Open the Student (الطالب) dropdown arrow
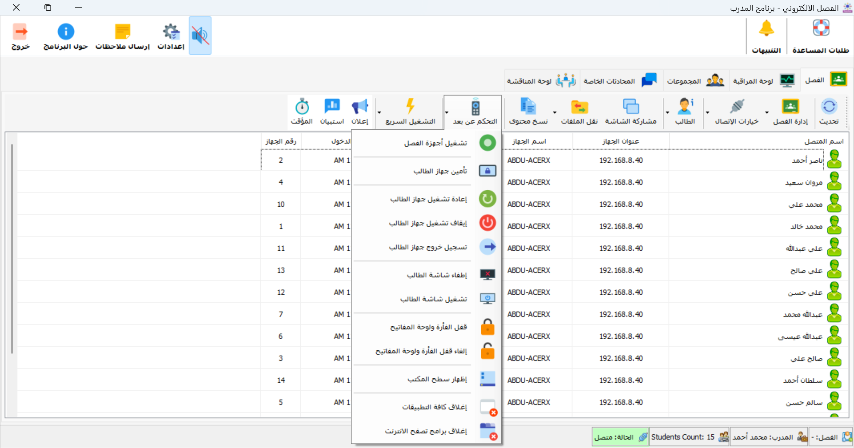Screen dimensions: 854x448 coord(667,113)
